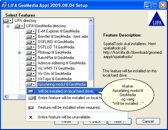The height and width of the screenshot is (130, 168).
Task: Select Ajourføring modul til GeoMedia feature
Action: tap(62, 84)
